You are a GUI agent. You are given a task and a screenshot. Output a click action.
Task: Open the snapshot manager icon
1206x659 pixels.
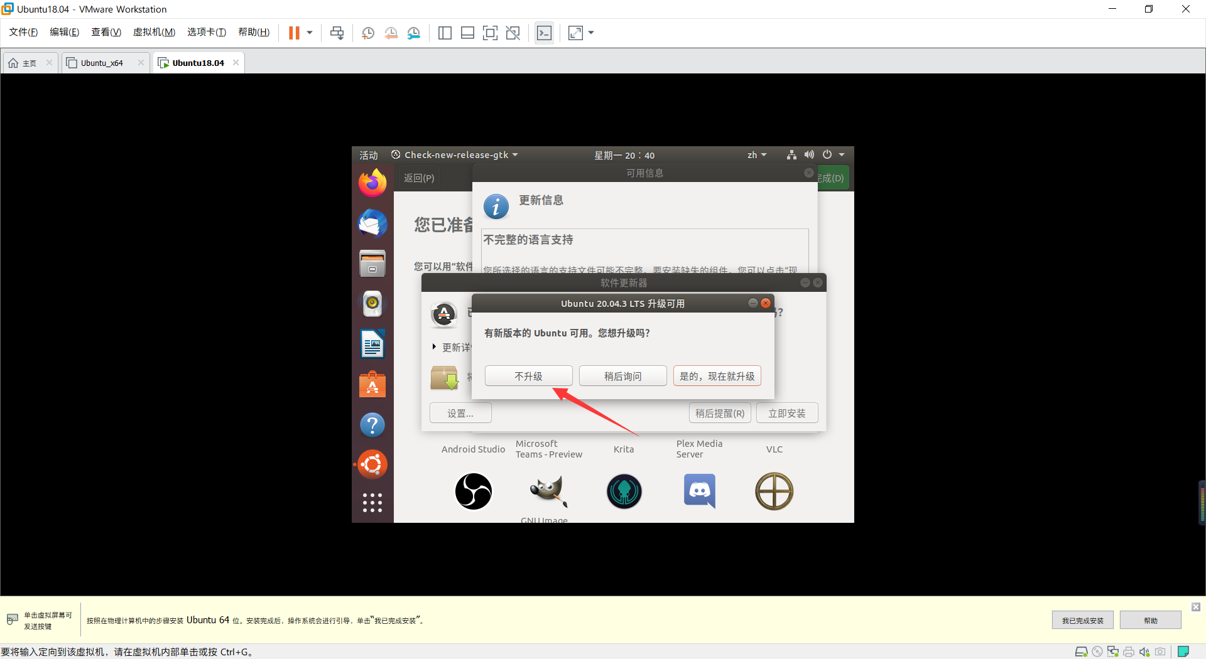pos(413,33)
